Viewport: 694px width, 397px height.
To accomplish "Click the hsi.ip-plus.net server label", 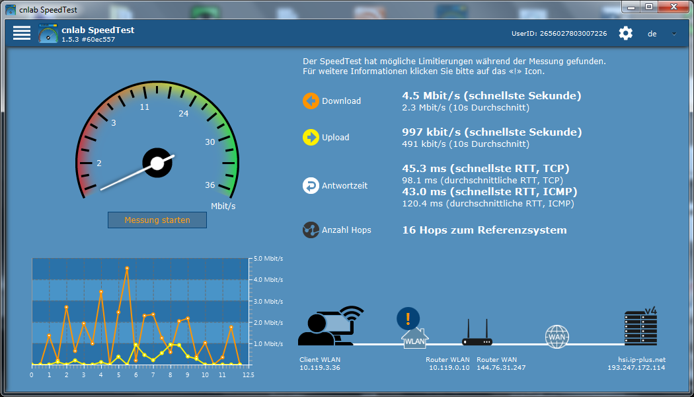I will pyautogui.click(x=642, y=360).
